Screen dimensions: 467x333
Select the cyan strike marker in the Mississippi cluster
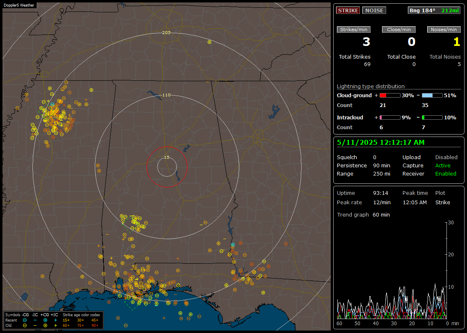coord(53,105)
